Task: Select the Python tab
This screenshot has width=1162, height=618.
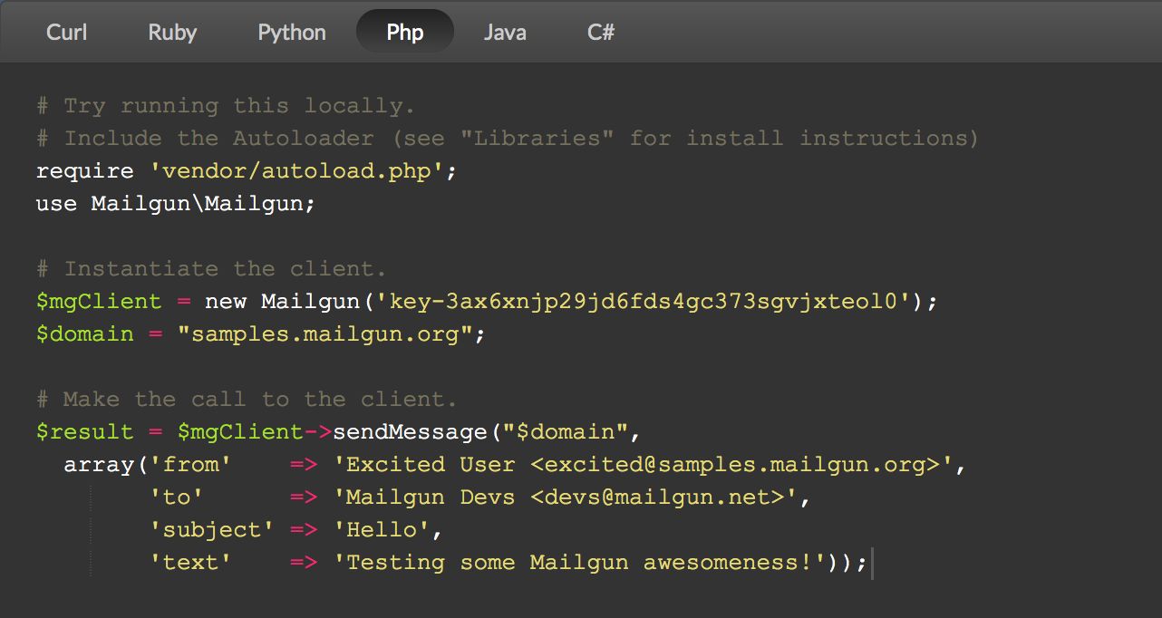Action: click(x=291, y=32)
